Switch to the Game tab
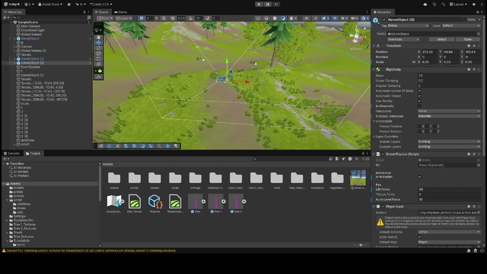This screenshot has width=487, height=274. tap(121, 12)
